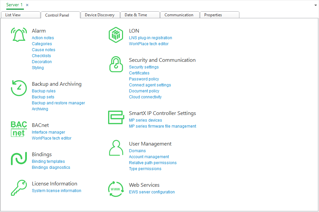Open System license information
The width and height of the screenshot is (319, 212).
[x=56, y=191]
